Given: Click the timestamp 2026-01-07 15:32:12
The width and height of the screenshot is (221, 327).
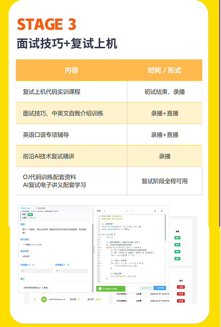Looking at the screenshot, I should [x=160, y=294].
